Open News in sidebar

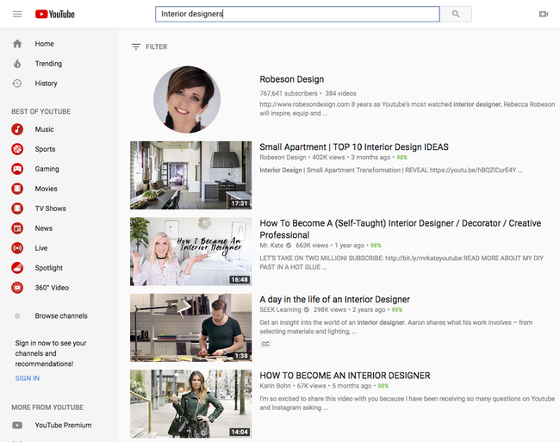(x=44, y=228)
